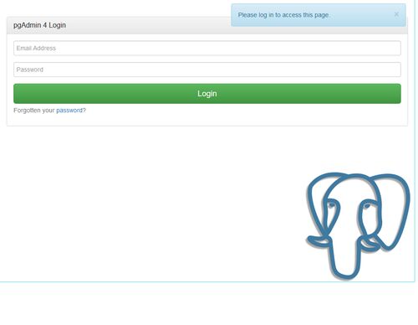Click the 'pgAdmin 4 Login' panel heading
Viewport: 418px width, 325px height.
pyautogui.click(x=39, y=25)
